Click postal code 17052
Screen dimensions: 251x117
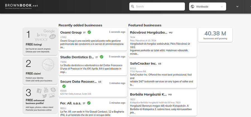(63, 37)
